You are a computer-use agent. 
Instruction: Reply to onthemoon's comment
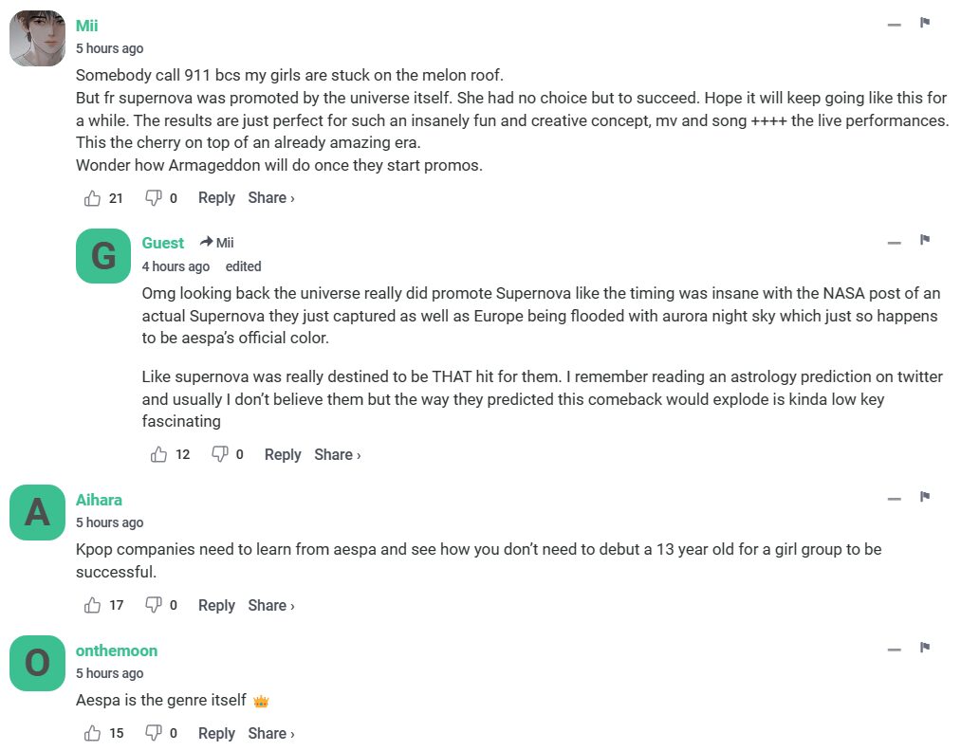[x=216, y=733]
